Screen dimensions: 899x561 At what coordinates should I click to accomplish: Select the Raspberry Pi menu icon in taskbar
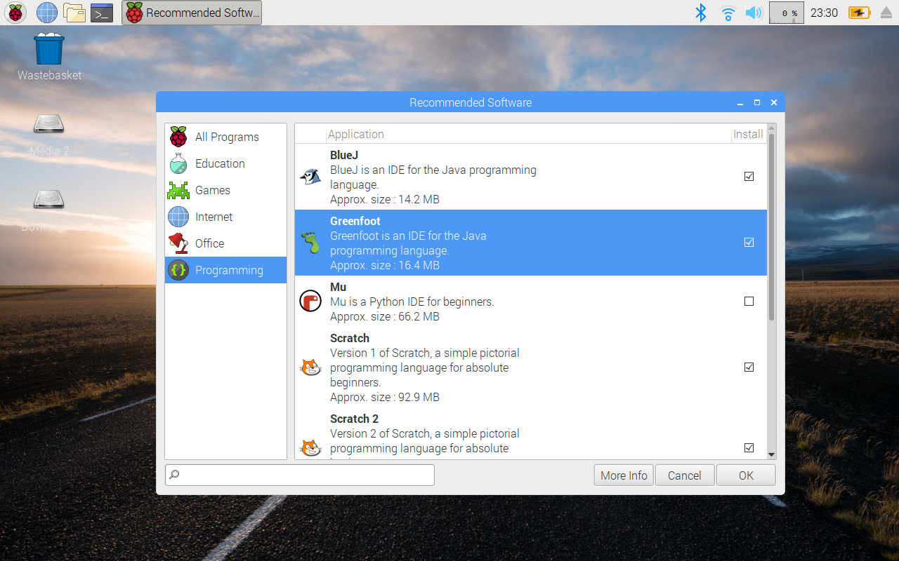(x=15, y=12)
